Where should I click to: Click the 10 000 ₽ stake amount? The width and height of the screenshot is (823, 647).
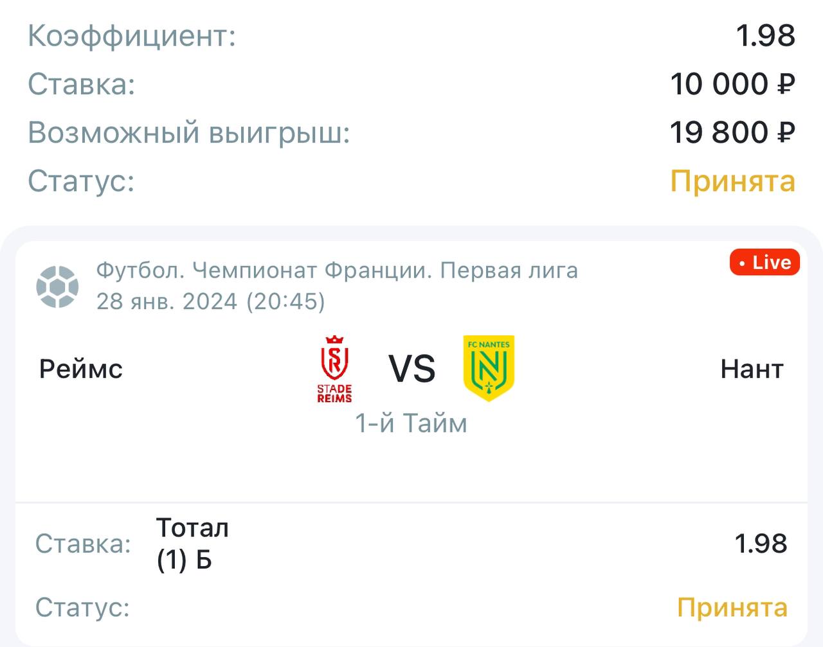[x=732, y=84]
